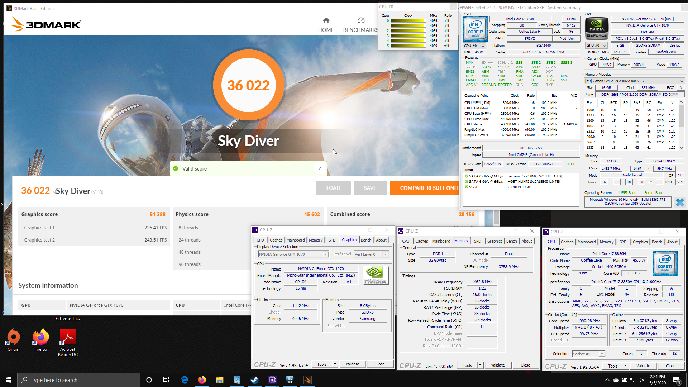Go to the 3DMark HOME icon

[x=326, y=20]
